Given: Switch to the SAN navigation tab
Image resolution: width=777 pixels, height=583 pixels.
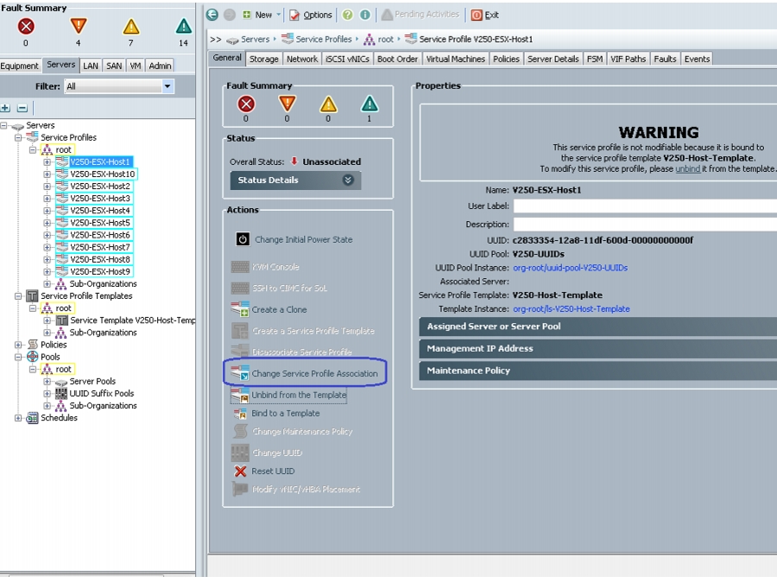Looking at the screenshot, I should coord(114,66).
